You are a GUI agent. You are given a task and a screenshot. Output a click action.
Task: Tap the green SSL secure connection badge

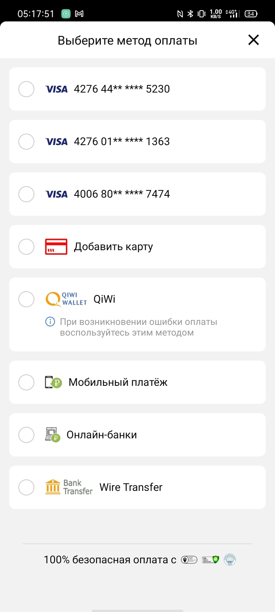[x=211, y=559]
